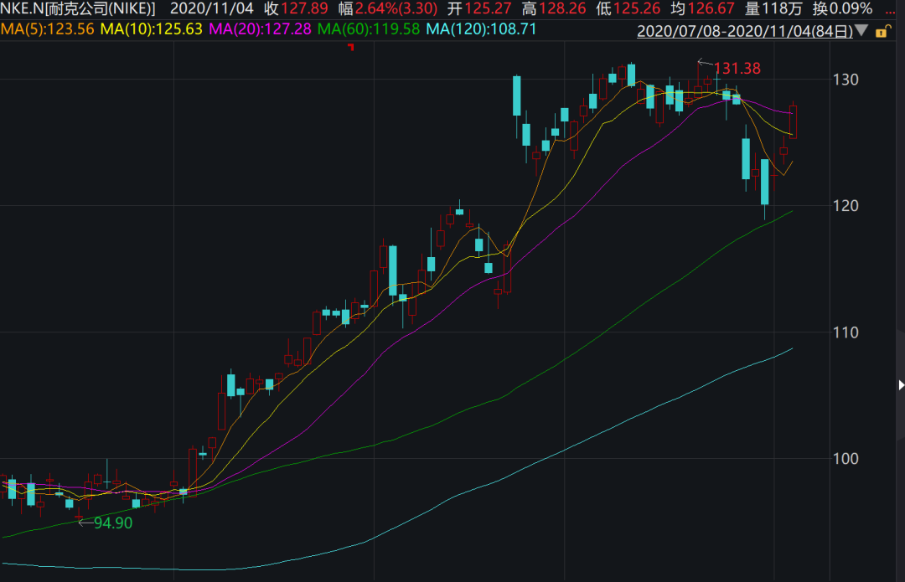
Task: Click the 130 price axis label
Action: [x=847, y=80]
